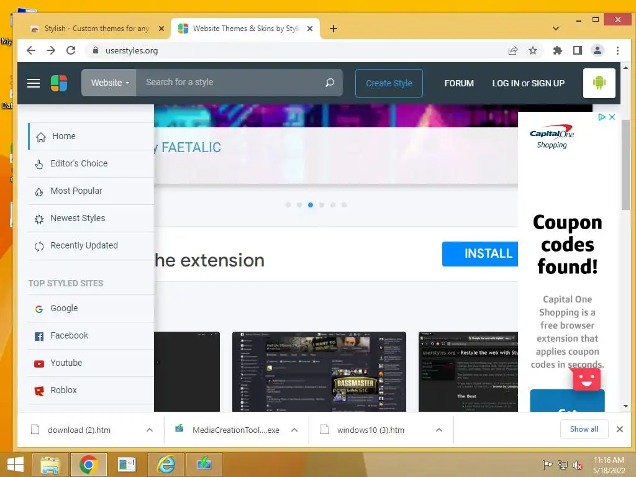The width and height of the screenshot is (636, 477).
Task: Open the Android app icon button
Action: (x=599, y=83)
